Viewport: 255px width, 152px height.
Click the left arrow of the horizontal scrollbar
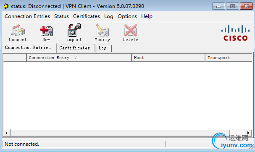pos(6,133)
